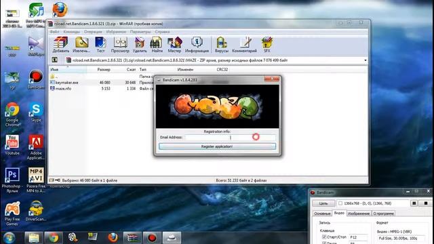This screenshot has width=434, height=244.
Task: Click the Email Address input field
Action: point(231,137)
